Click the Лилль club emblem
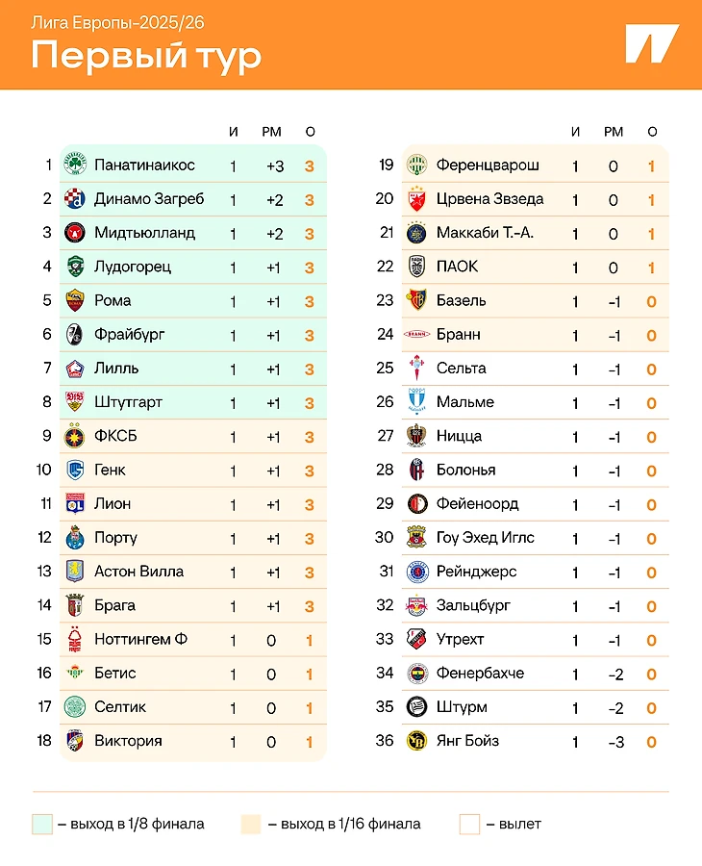 click(75, 369)
